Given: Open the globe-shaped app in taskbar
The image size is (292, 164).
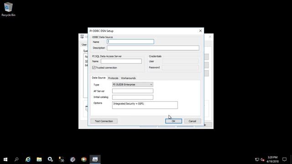Looking at the screenshot, I should point(73,159).
